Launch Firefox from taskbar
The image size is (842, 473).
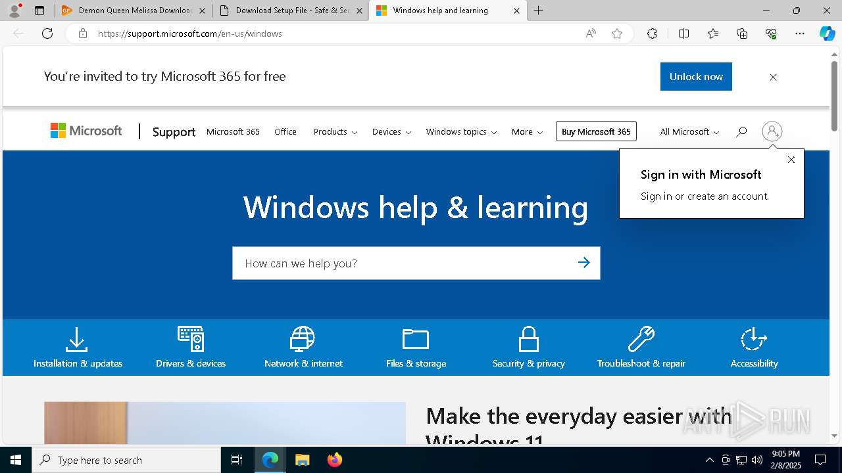[x=335, y=460]
